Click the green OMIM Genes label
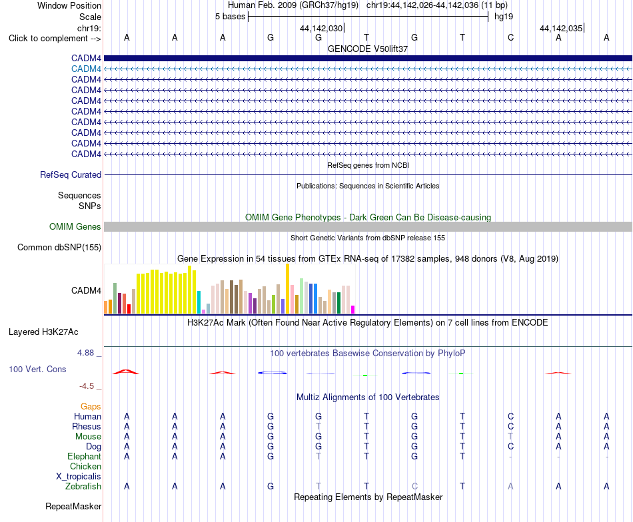 click(x=75, y=227)
